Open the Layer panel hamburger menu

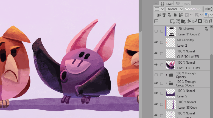click(x=156, y=3)
